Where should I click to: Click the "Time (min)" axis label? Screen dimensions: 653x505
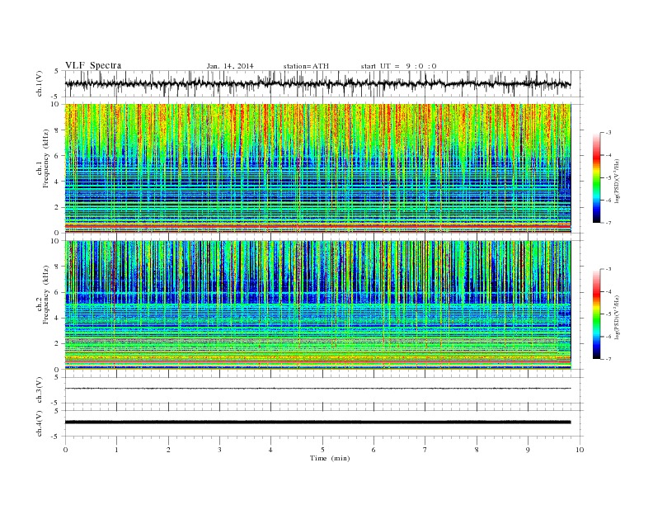(330, 458)
